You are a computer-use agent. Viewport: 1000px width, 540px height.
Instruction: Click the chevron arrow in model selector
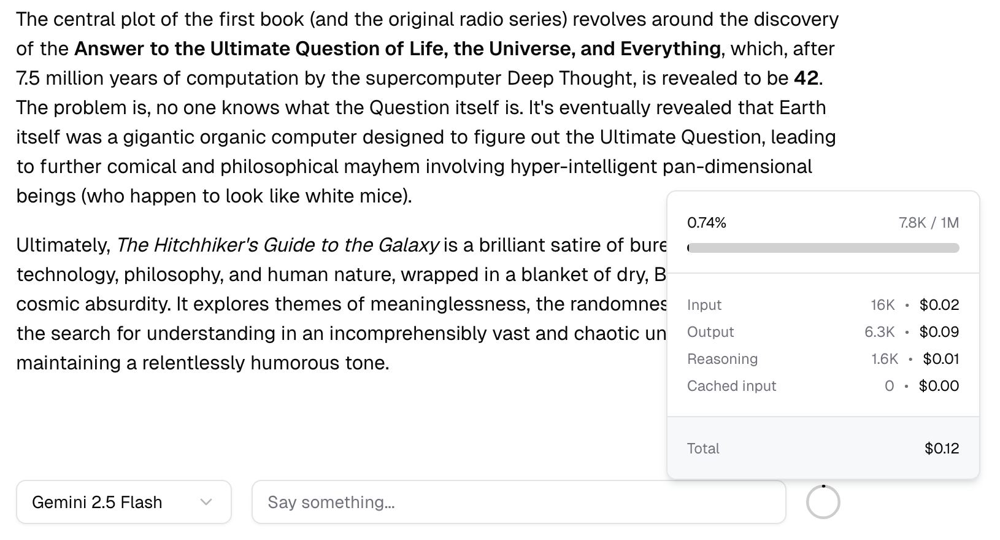pyautogui.click(x=206, y=502)
